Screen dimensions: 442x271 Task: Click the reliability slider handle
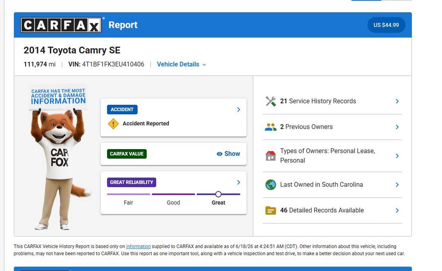click(218, 194)
